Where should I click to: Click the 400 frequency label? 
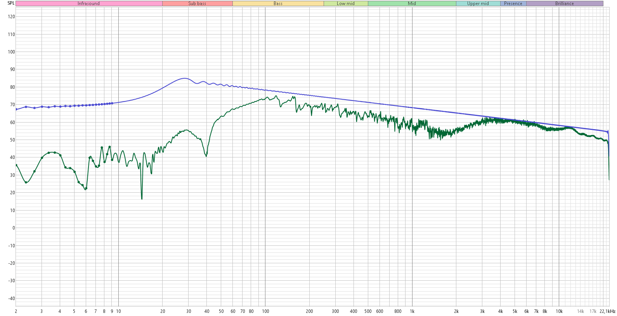pos(354,311)
